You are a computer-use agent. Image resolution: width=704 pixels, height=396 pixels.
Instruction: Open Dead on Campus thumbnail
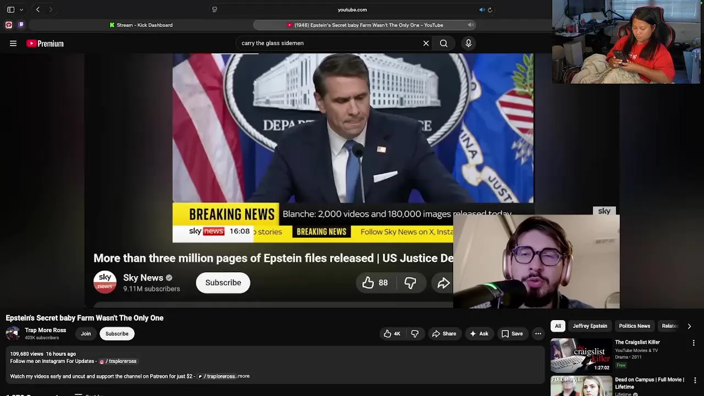pyautogui.click(x=581, y=386)
